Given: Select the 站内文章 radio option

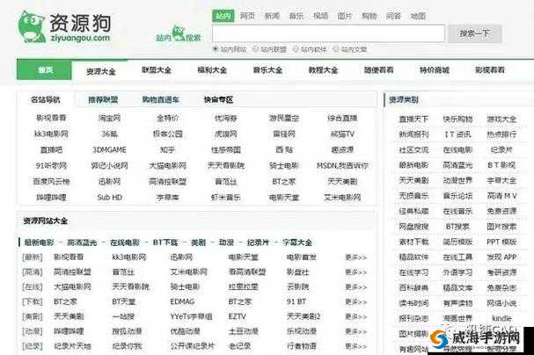Looking at the screenshot, I should (x=336, y=49).
